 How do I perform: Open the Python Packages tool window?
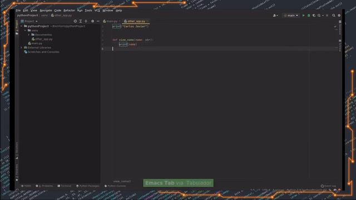[88, 186]
